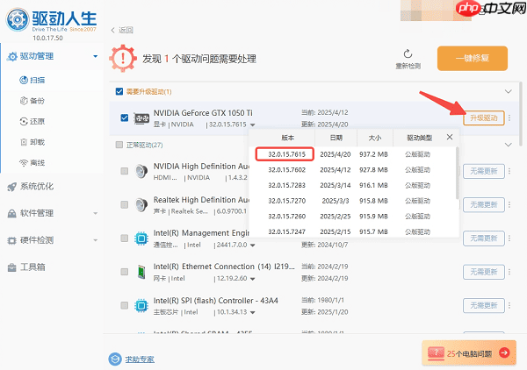Click the GTX 1050 Ti graphics card icon
Viewport: 527px width, 370px height.
point(141,118)
